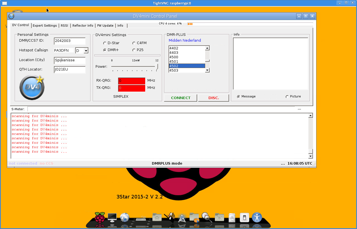Switch to the Expert Settings tab

point(45,26)
